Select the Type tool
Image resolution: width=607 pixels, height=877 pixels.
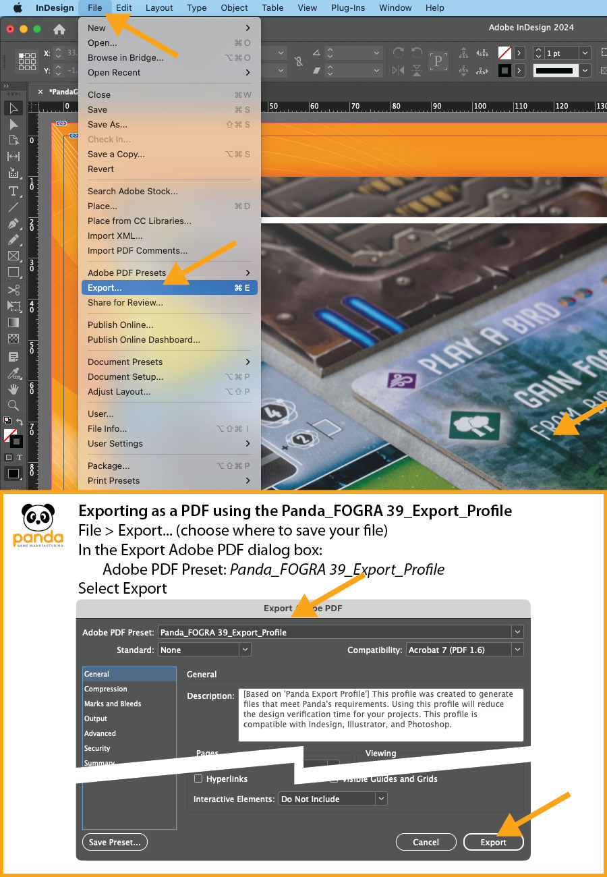pos(13,191)
